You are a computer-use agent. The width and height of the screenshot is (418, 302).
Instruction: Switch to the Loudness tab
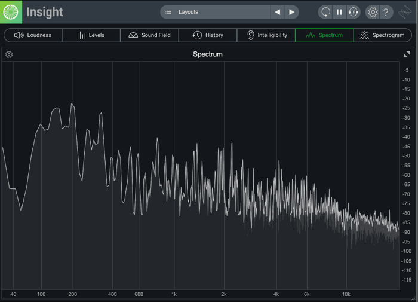point(33,35)
